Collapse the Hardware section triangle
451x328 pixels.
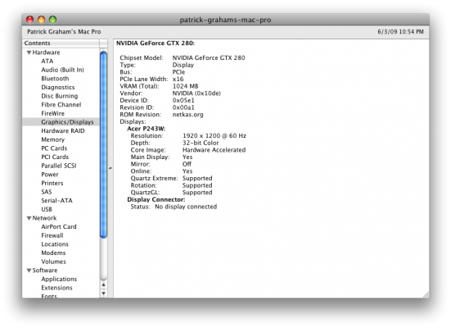(x=29, y=52)
